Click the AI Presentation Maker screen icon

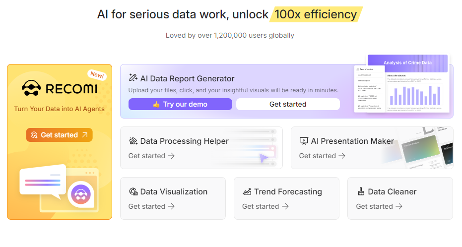[x=304, y=141]
